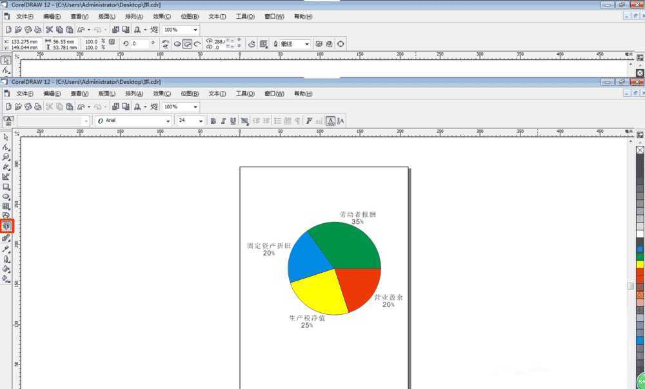Select the red swatch in the color palette
This screenshot has height=389, width=645.
tap(639, 272)
